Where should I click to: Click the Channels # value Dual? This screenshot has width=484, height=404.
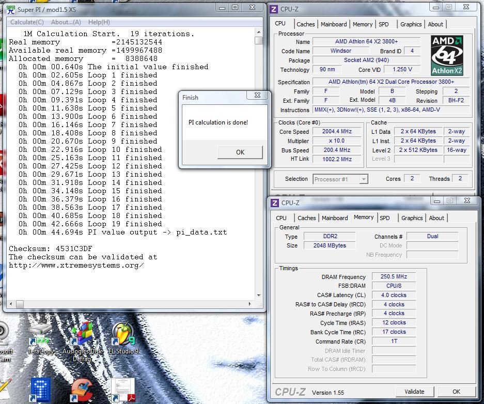(432, 237)
